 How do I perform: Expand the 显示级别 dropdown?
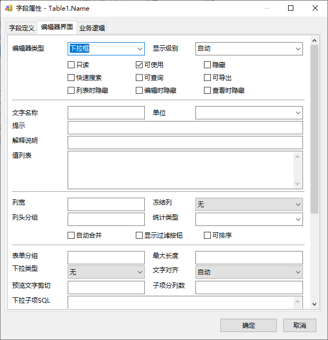tap(249, 48)
